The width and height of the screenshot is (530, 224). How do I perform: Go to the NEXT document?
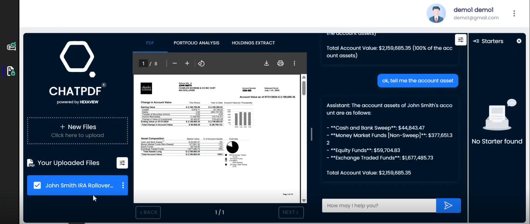coord(291,212)
